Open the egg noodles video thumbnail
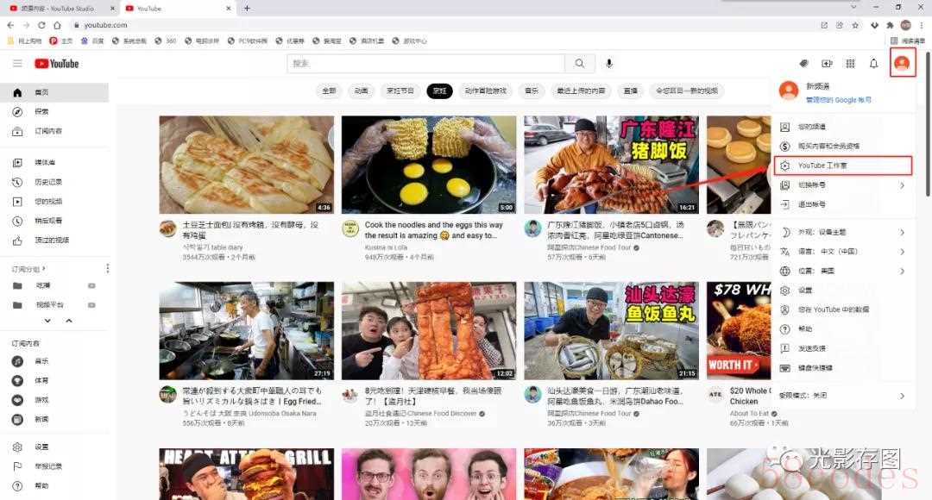 [429, 165]
